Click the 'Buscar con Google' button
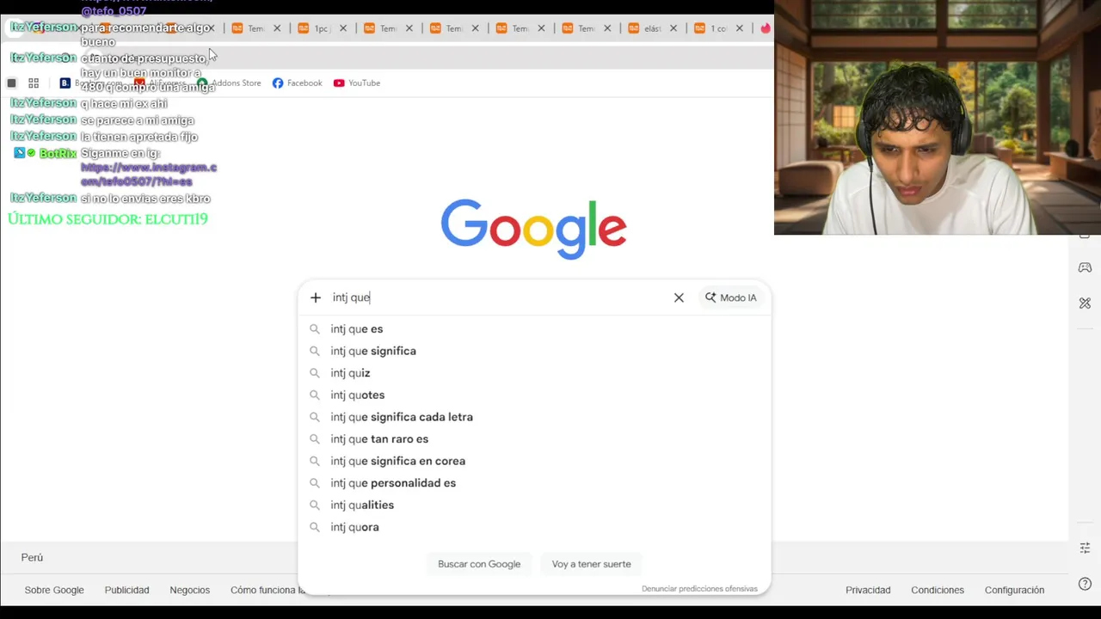 (479, 564)
